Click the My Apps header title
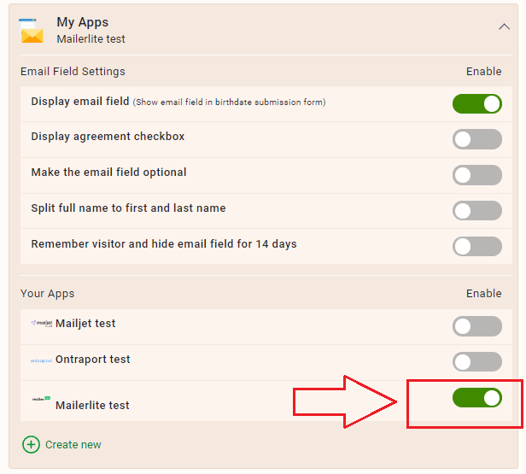 (x=83, y=22)
